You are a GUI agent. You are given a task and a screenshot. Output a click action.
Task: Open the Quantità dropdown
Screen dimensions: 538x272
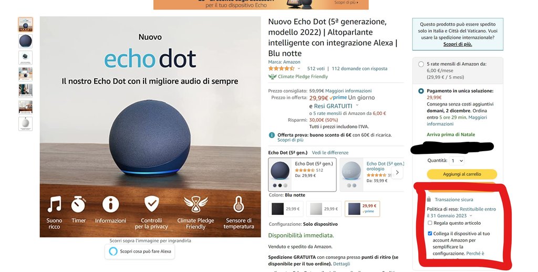[457, 161]
